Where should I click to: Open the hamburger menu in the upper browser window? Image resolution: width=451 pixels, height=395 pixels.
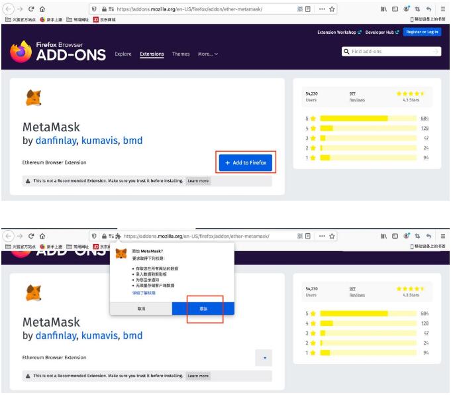tap(443, 9)
